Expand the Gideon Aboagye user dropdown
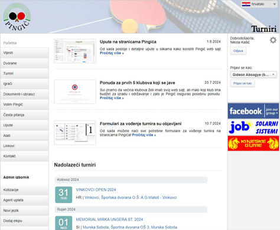Viewport: 280px width, 230px height. point(253,75)
